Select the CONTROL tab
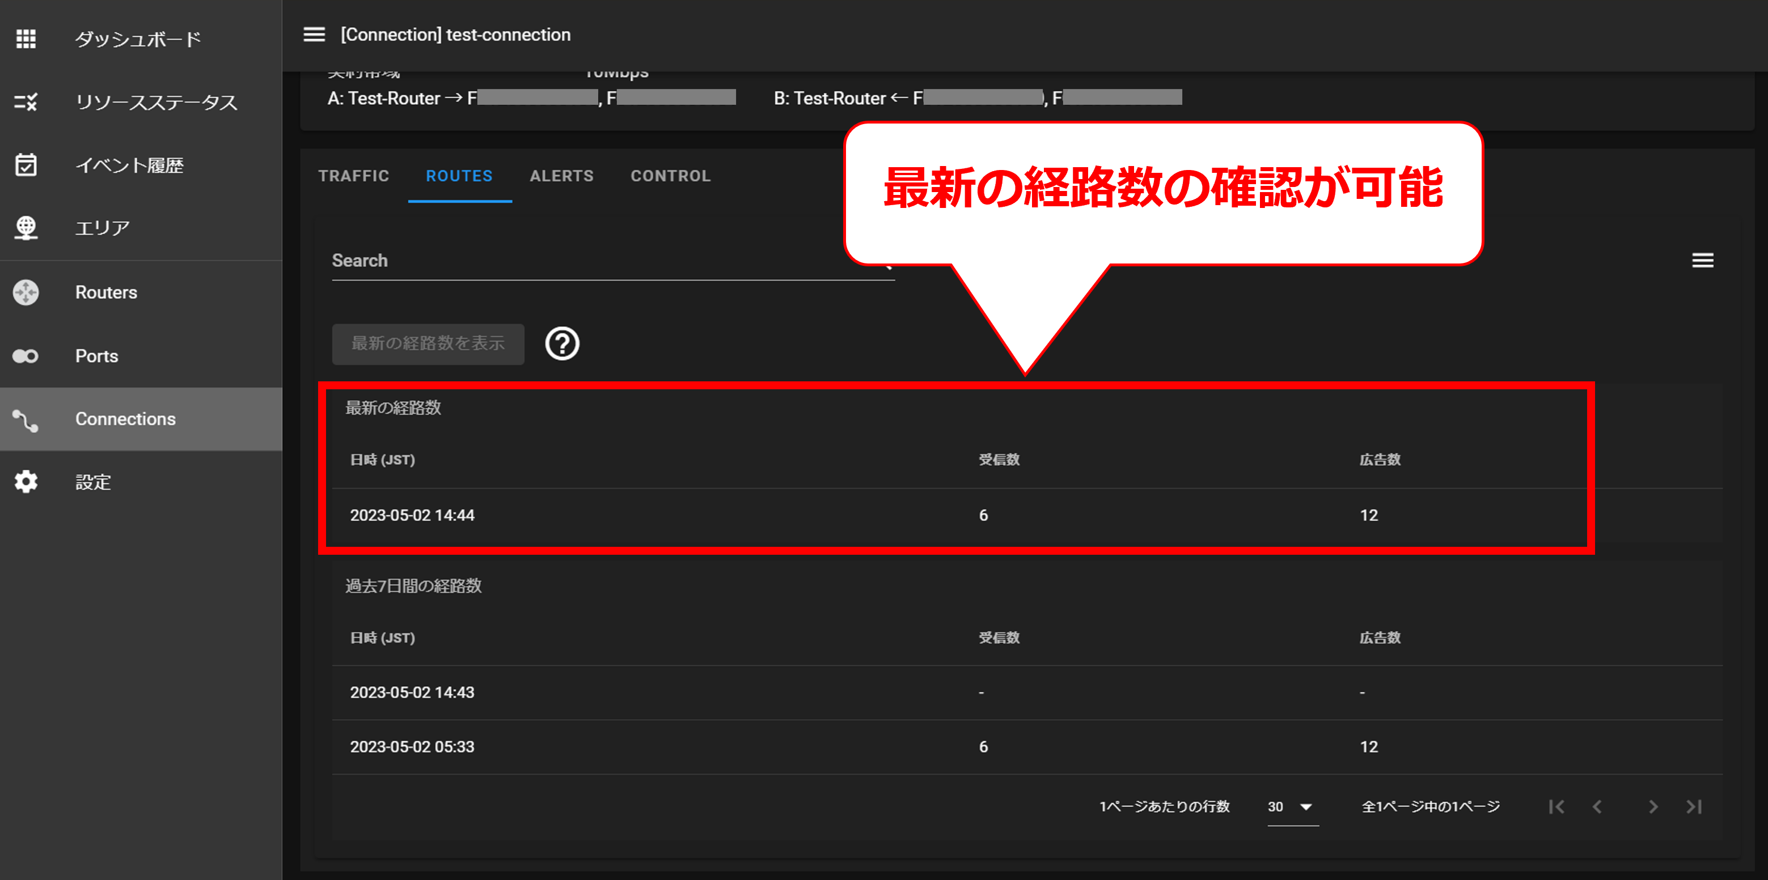The width and height of the screenshot is (1768, 880). coord(671,176)
